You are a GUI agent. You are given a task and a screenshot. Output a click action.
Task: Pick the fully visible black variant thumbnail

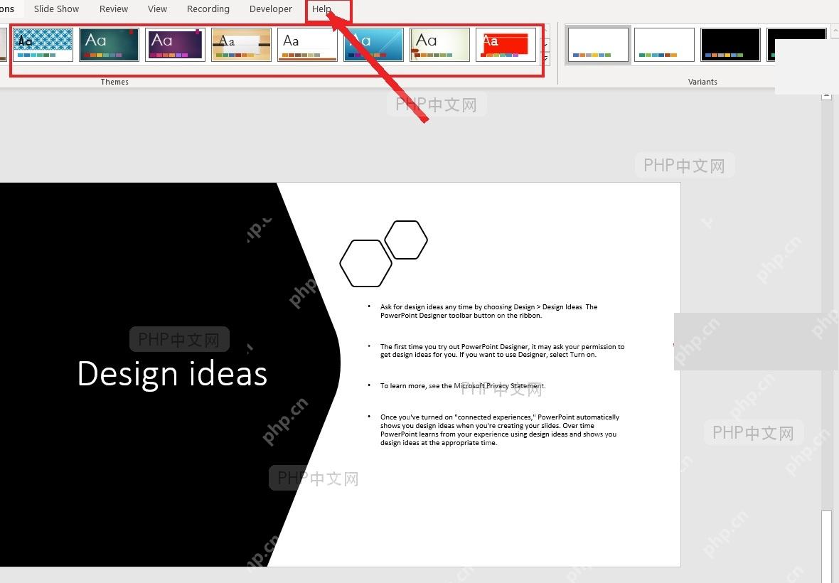730,44
